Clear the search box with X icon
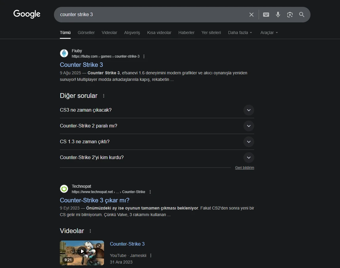Image resolution: width=340 pixels, height=268 pixels. tap(251, 15)
